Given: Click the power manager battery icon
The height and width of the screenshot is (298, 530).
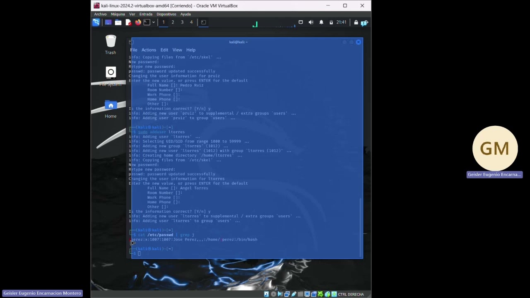Looking at the screenshot, I should 331,22.
